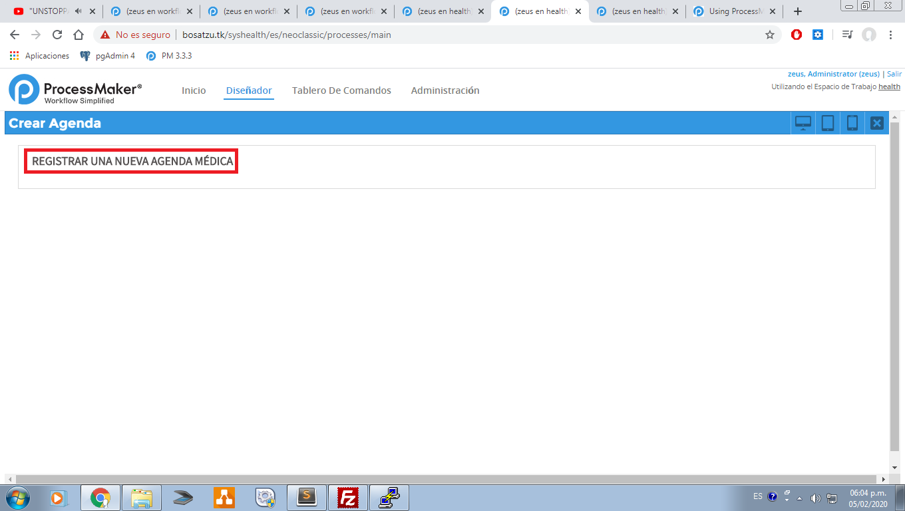The width and height of the screenshot is (905, 511).
Task: Show hidden system tray icons
Action: (x=799, y=497)
